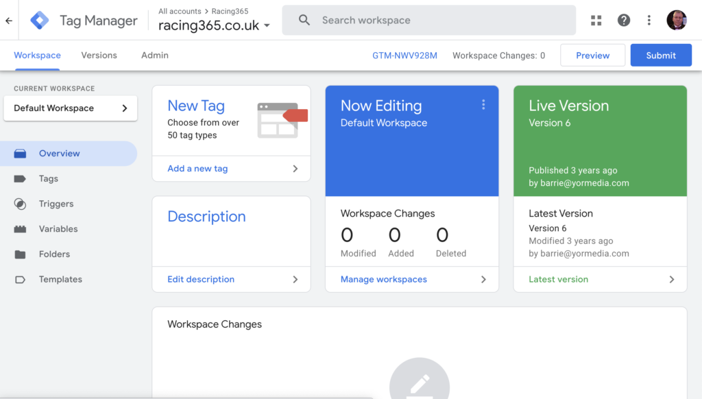Click the search magnifier icon
This screenshot has height=399, width=702.
point(304,20)
